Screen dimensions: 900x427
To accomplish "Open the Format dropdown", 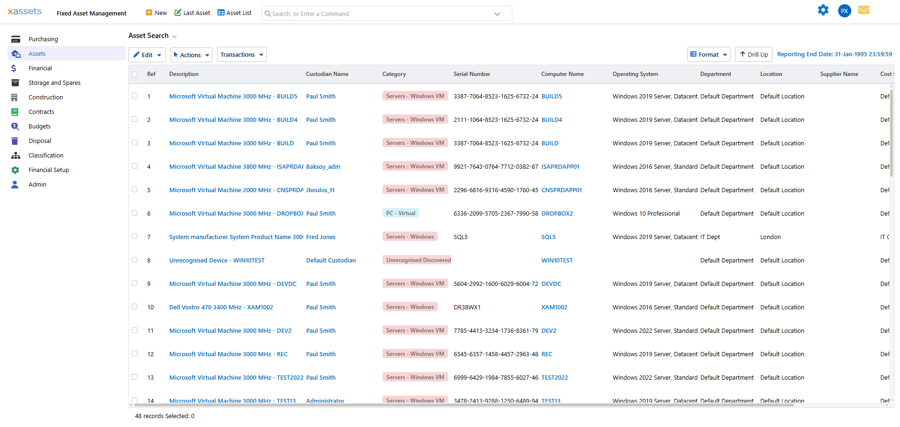I will click(x=708, y=54).
